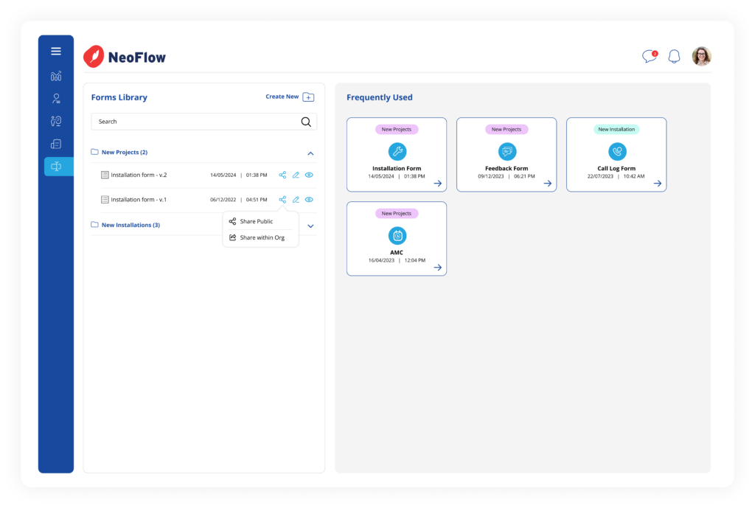Open the Installation Form card title

pos(397,169)
